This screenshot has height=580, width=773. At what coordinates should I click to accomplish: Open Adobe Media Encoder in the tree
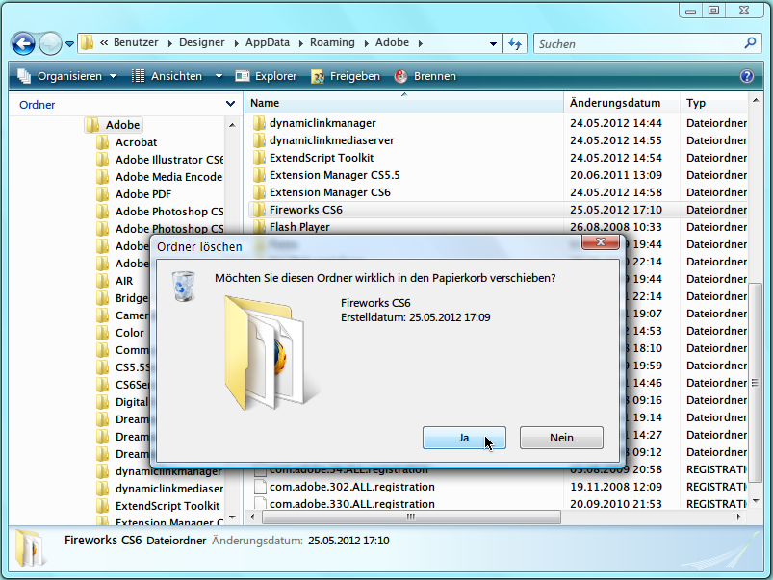[169, 177]
